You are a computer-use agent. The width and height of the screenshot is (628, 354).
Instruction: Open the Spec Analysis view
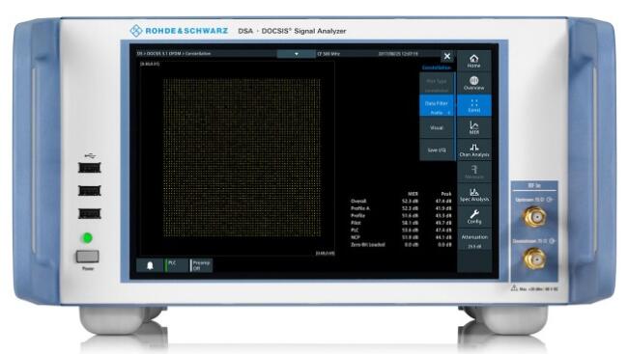pyautogui.click(x=473, y=195)
